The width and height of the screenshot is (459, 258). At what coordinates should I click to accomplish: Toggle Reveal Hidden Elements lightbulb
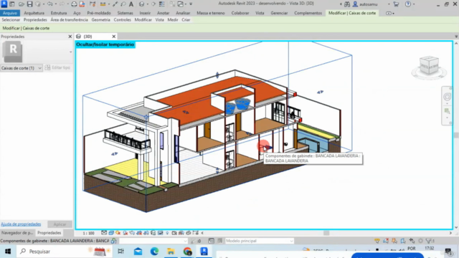click(167, 233)
